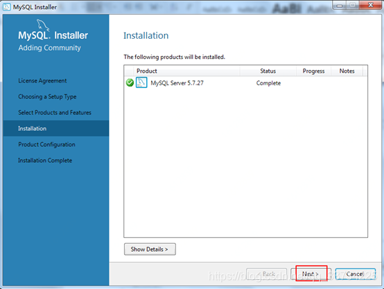
Task: Click the Notes column header
Action: (347, 71)
